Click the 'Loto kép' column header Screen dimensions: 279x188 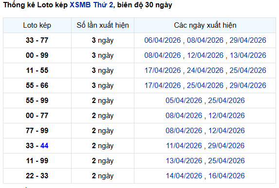(x=37, y=25)
